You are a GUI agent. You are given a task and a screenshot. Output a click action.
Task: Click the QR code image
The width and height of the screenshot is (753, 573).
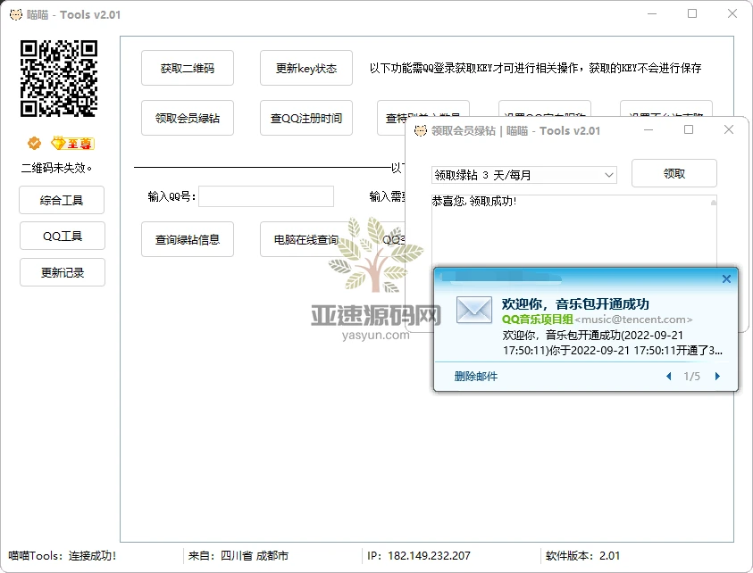click(59, 79)
